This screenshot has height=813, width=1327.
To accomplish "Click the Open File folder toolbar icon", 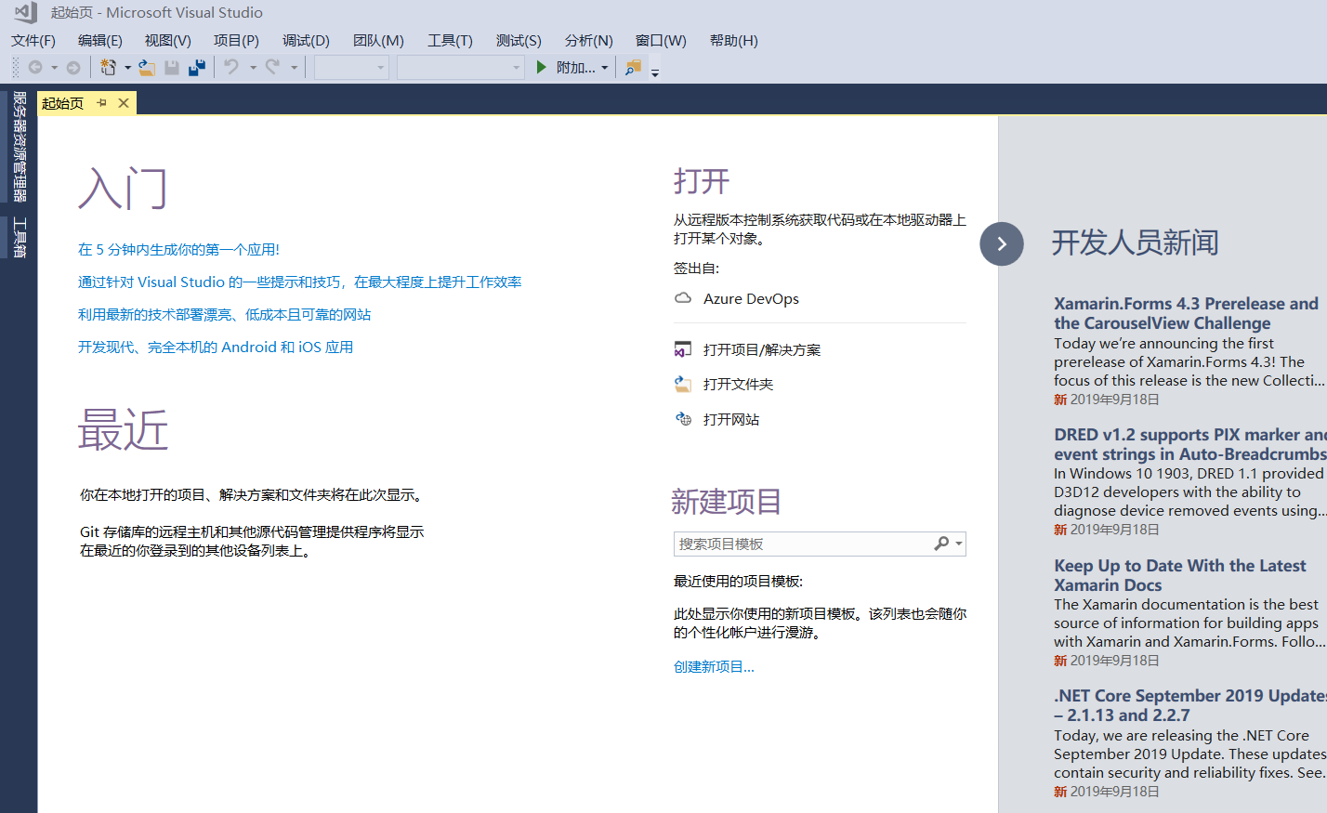I will (x=147, y=68).
